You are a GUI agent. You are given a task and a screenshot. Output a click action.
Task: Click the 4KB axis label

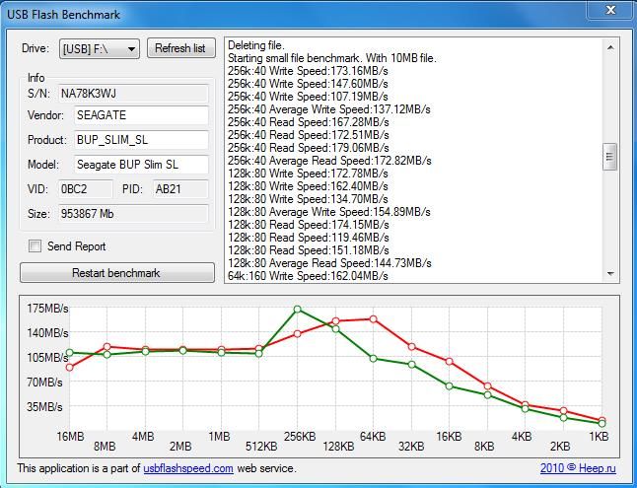click(522, 437)
